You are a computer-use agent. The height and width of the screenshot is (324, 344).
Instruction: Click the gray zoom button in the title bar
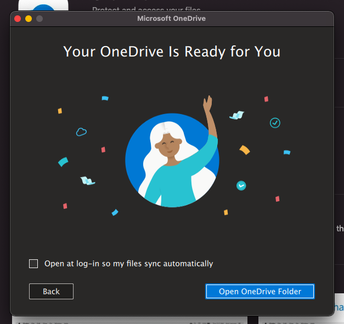(x=39, y=19)
